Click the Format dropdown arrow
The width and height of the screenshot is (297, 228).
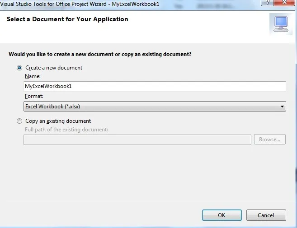[x=282, y=107]
